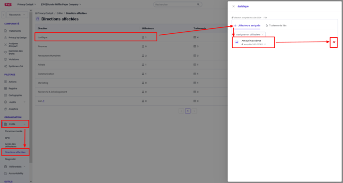Click the Référentiels icon

tap(5, 167)
